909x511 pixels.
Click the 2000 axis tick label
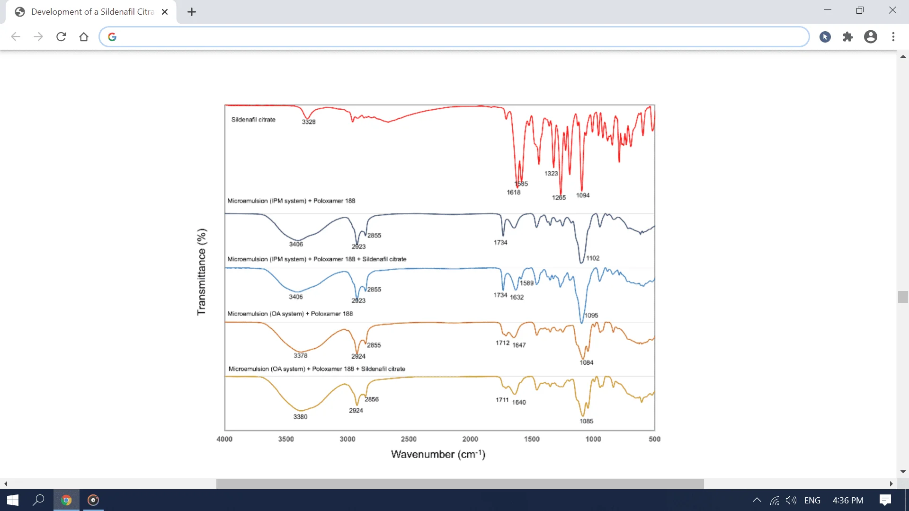(x=470, y=439)
